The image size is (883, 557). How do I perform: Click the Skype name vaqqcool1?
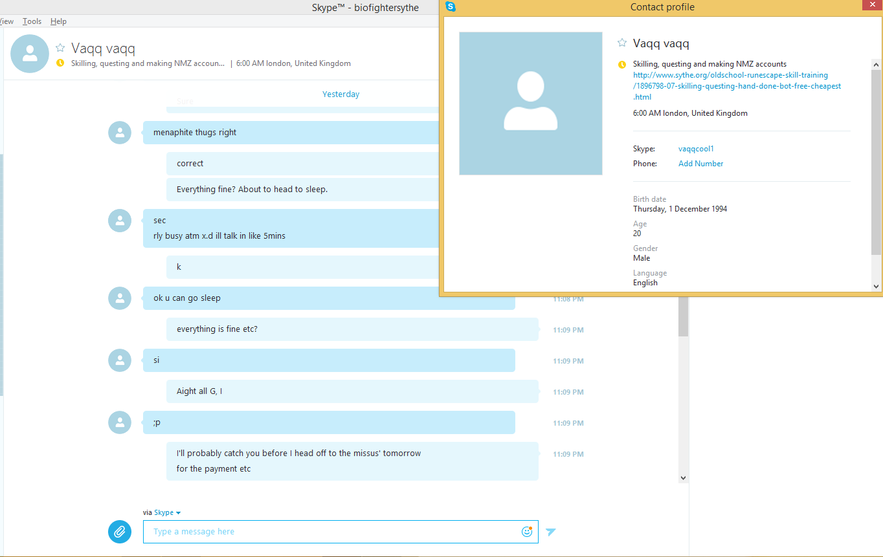[x=696, y=149]
